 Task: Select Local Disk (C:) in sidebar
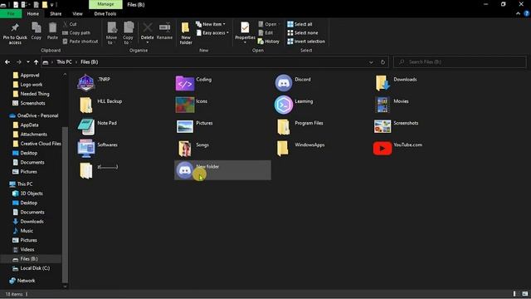pyautogui.click(x=32, y=268)
